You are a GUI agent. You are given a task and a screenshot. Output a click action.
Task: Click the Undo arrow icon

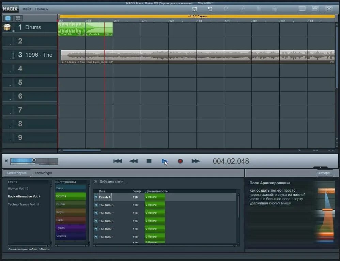tap(210, 9)
